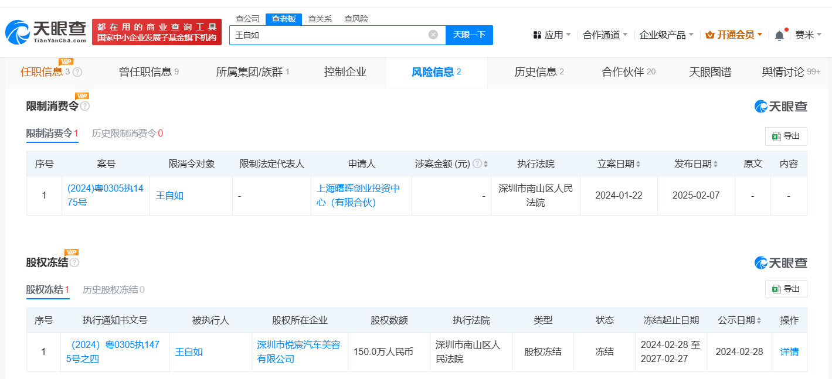This screenshot has width=832, height=379.
Task: Switch to 历史股权冻结 sub-tab
Action: click(x=113, y=289)
